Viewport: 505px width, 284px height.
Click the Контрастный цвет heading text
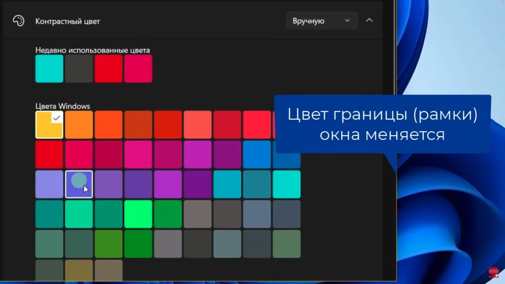[68, 21]
